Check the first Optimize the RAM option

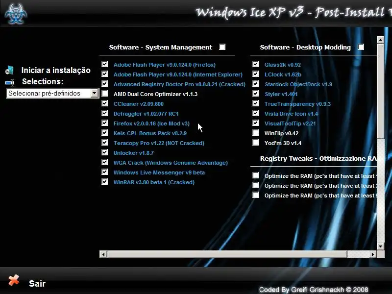coord(255,175)
